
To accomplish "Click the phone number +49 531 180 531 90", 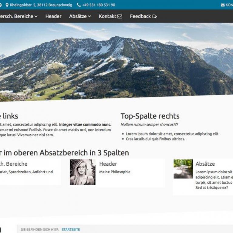I will pos(99,5).
